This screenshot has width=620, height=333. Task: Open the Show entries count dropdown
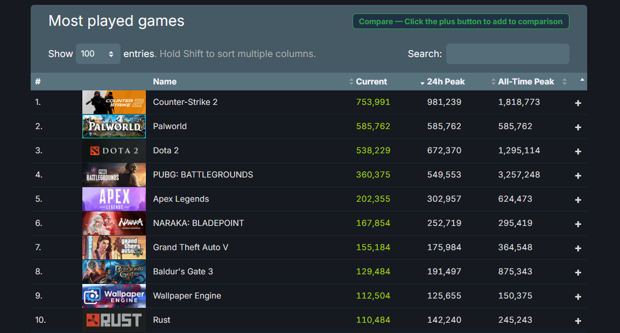coord(97,54)
